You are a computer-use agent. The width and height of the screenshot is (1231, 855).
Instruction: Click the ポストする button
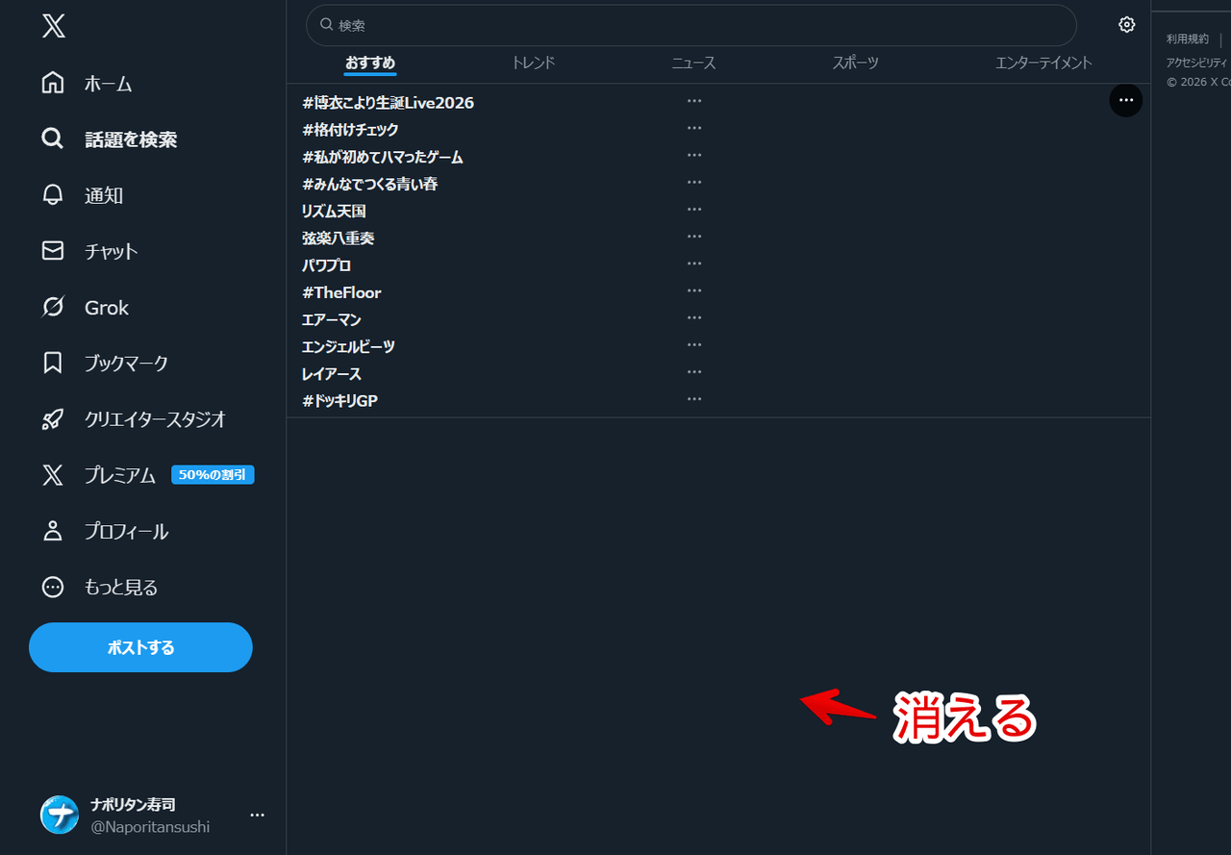point(140,647)
